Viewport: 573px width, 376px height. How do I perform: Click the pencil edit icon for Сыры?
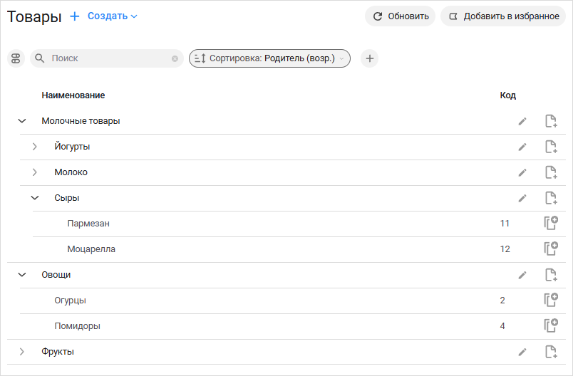[x=522, y=198]
